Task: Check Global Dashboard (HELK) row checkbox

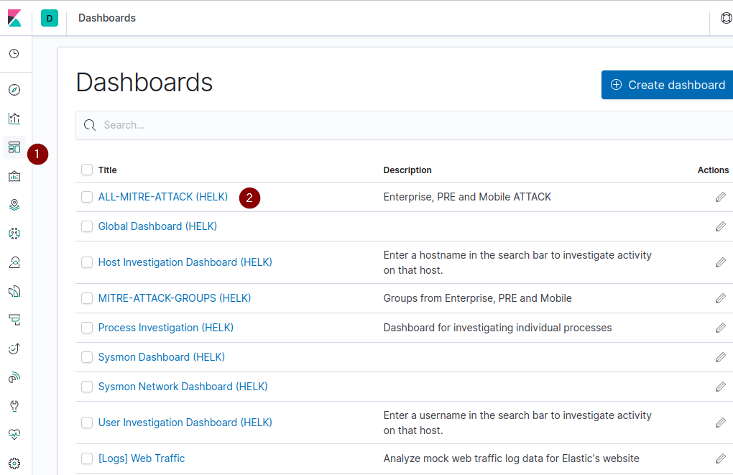Action: (87, 226)
